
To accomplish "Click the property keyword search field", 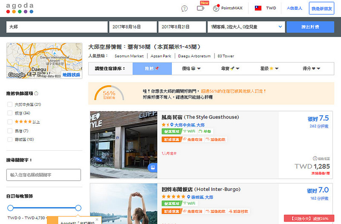I will 43,175.
